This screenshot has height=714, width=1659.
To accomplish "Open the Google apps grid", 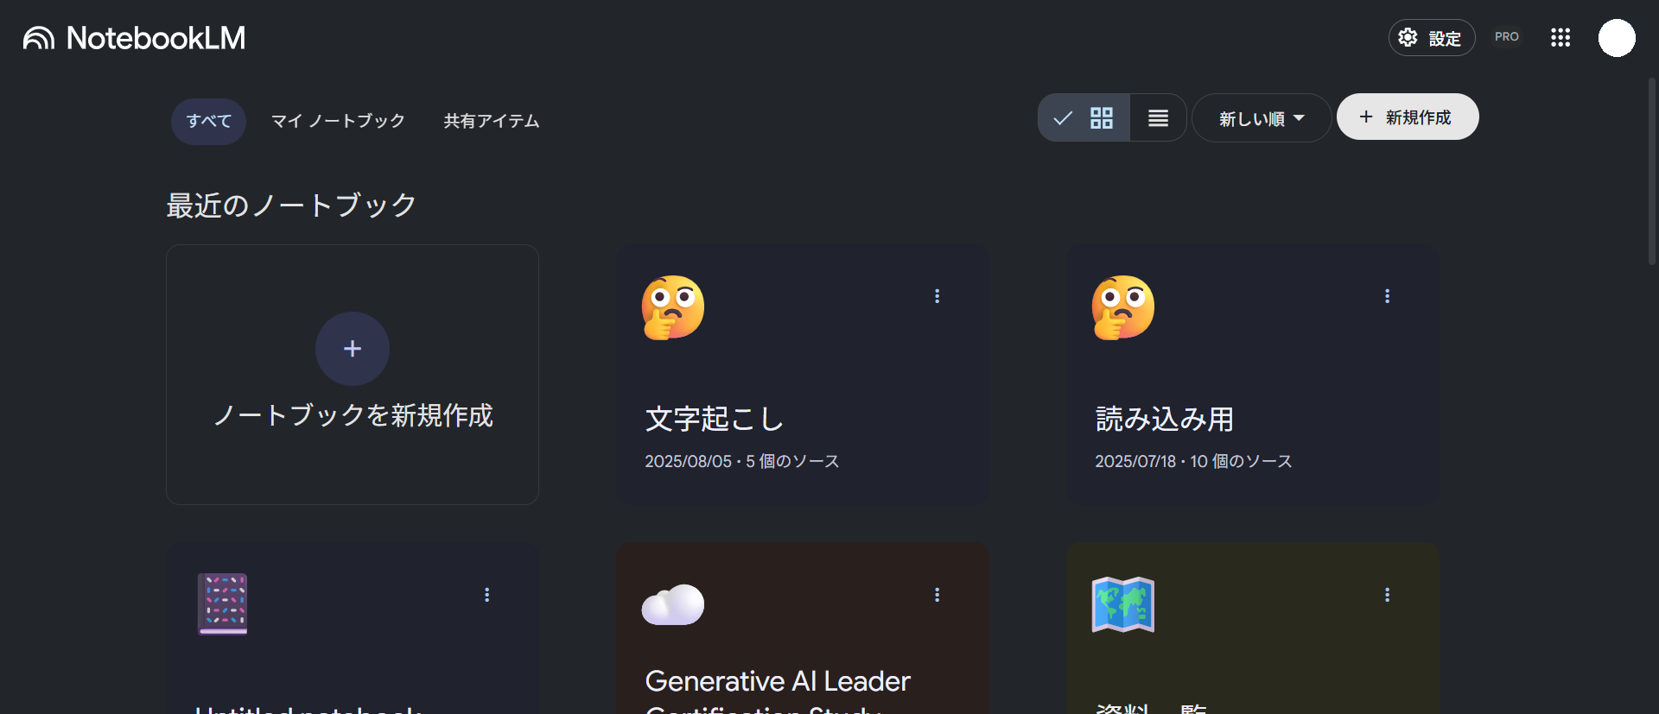I will [1560, 37].
